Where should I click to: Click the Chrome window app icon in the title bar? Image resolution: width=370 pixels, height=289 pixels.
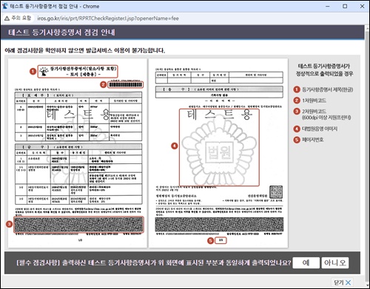click(4, 6)
